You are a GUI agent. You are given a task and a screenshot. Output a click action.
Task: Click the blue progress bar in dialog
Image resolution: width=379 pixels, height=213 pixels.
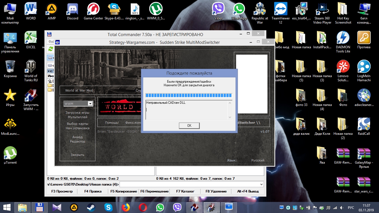(189, 95)
